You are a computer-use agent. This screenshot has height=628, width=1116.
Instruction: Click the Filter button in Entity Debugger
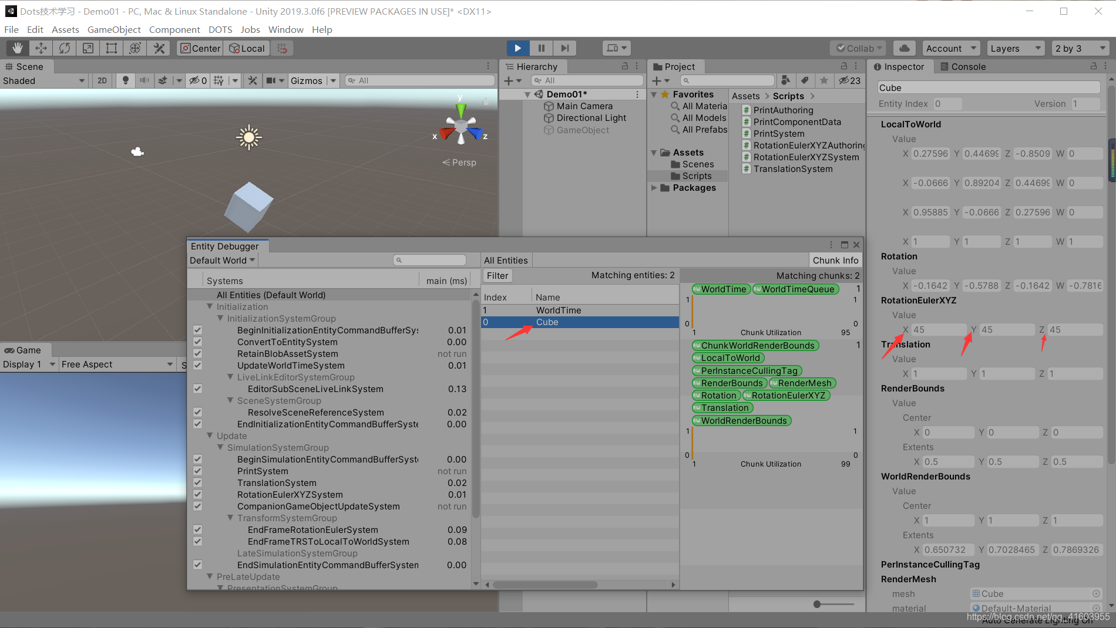pos(497,275)
